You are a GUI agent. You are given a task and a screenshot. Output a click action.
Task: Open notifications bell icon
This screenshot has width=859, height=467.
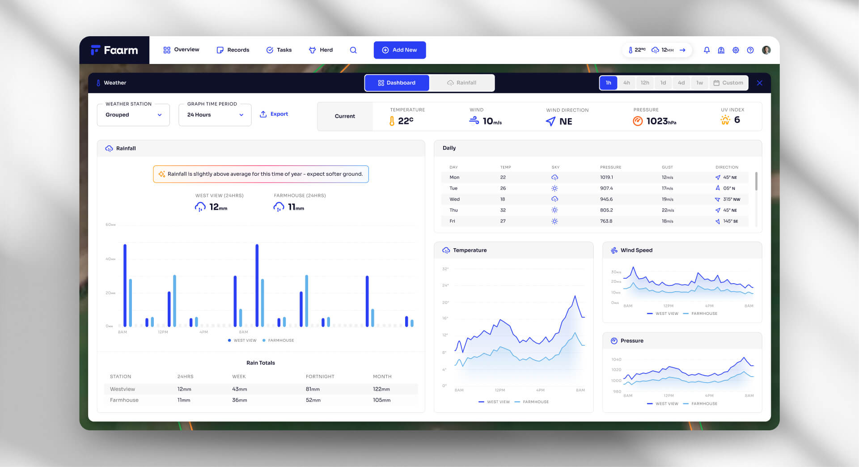[707, 50]
